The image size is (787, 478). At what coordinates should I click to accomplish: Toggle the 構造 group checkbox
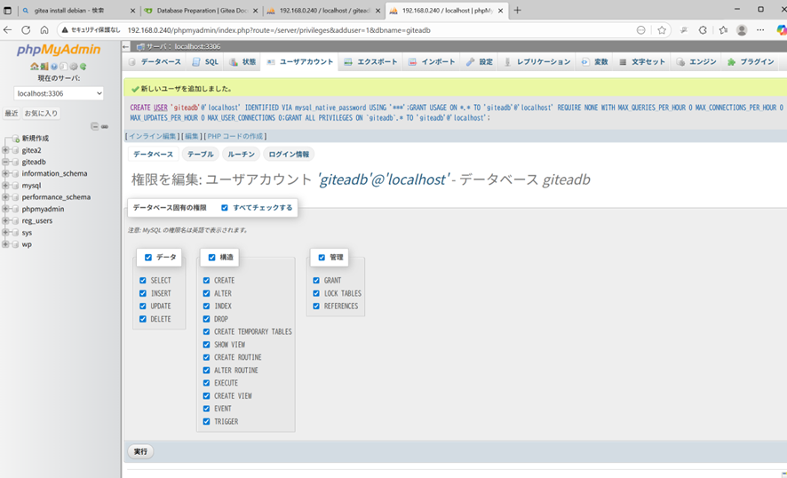[211, 258]
